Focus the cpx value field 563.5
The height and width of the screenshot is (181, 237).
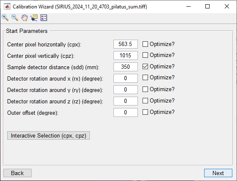(x=126, y=44)
